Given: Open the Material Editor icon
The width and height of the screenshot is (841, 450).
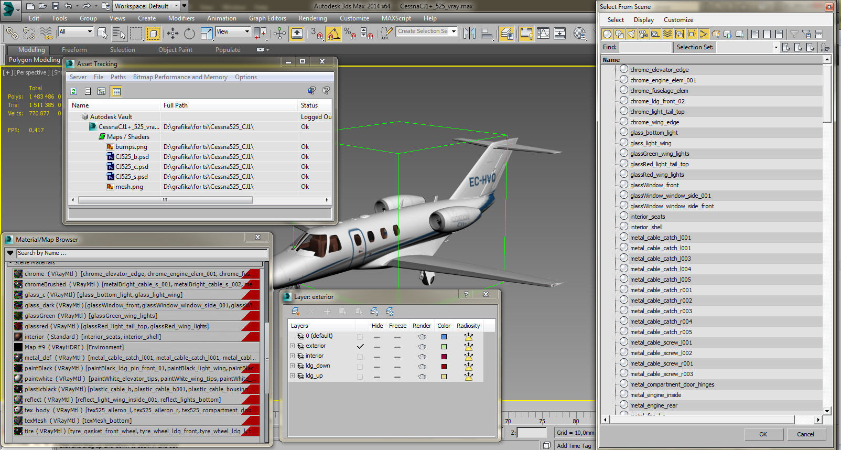Looking at the screenshot, I should 580,34.
